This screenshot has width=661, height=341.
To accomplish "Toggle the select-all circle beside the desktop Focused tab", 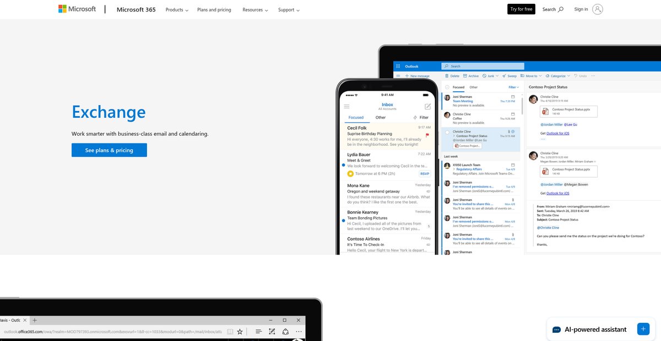I will 447,87.
